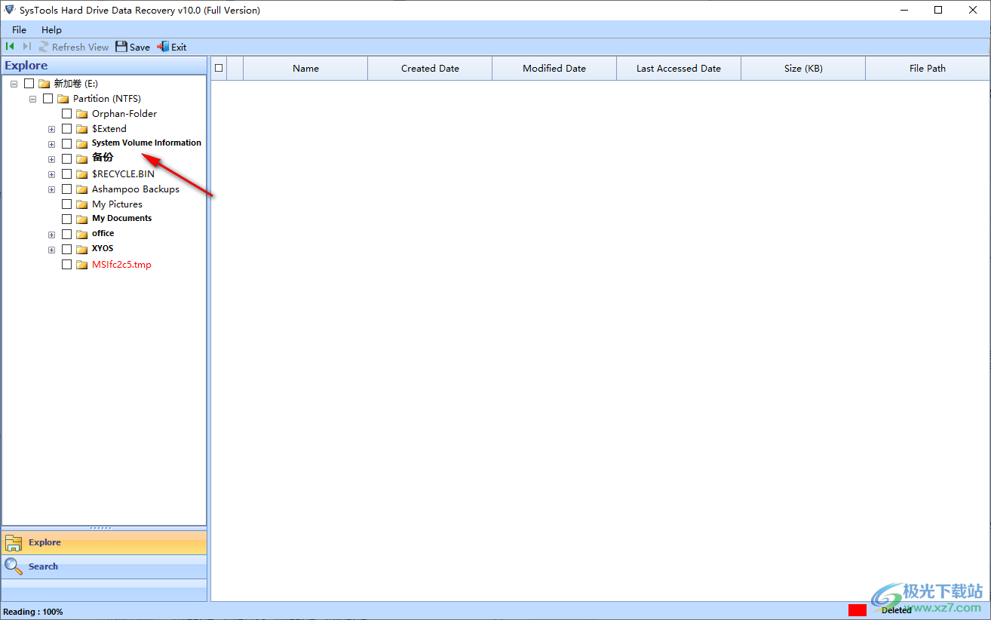Switch to the Search pane tab
This screenshot has width=991, height=620.
pyautogui.click(x=104, y=566)
